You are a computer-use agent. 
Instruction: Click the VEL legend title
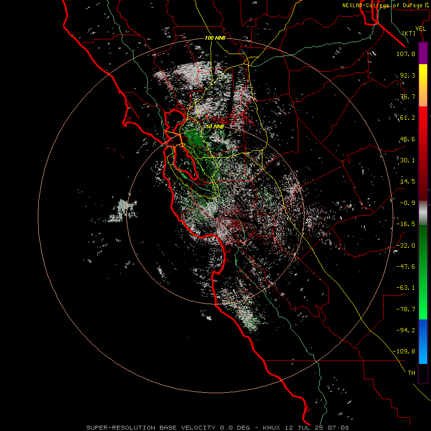[x=420, y=29]
